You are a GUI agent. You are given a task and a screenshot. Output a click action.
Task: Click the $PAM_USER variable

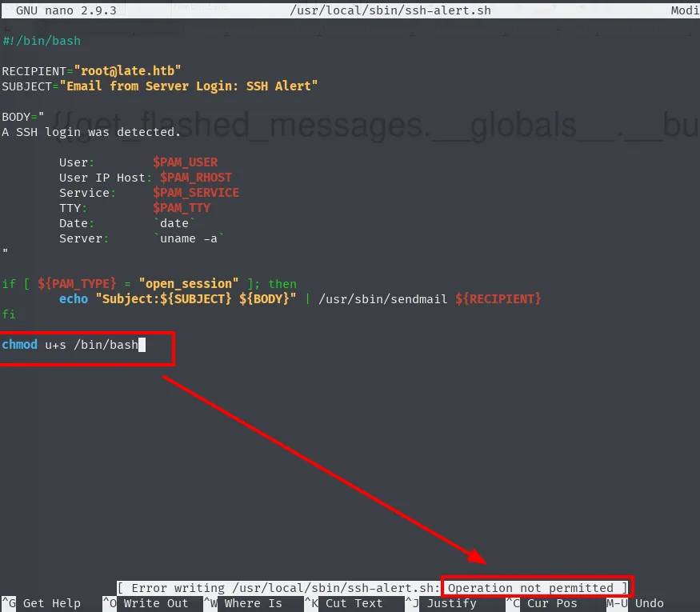pos(186,162)
